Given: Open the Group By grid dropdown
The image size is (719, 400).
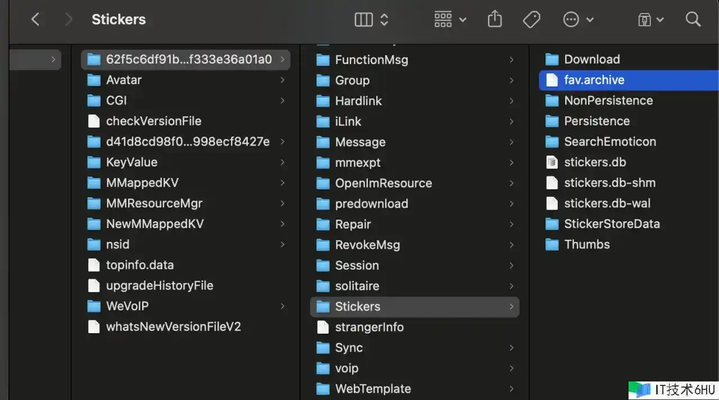Looking at the screenshot, I should 450,20.
